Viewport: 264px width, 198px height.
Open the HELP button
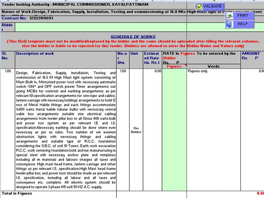pyautogui.click(x=240, y=24)
